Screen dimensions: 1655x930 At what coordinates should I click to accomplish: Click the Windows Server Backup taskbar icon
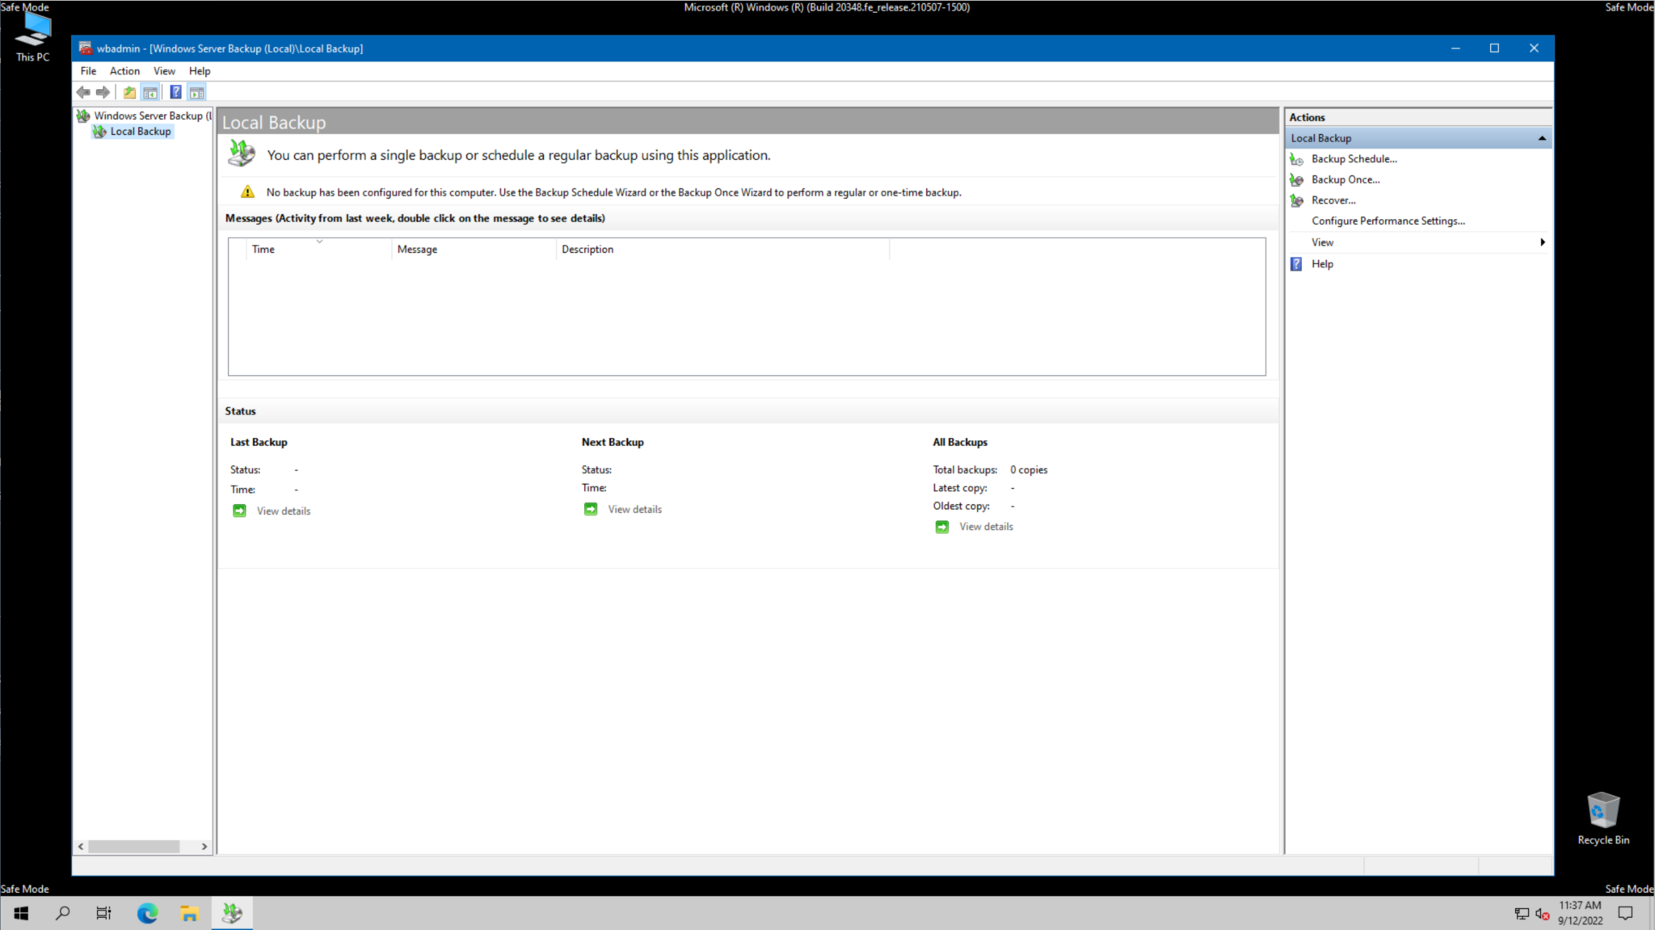(232, 913)
